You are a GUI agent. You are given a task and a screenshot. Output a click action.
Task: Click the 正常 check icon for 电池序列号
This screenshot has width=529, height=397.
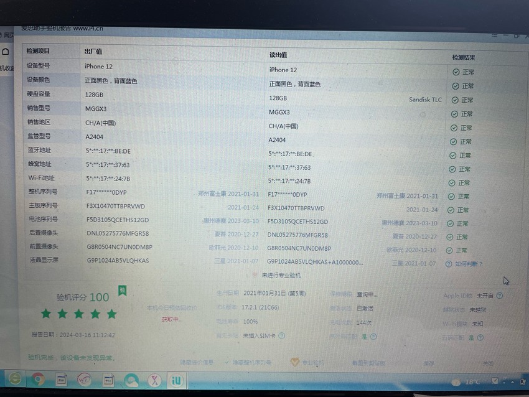tap(450, 223)
